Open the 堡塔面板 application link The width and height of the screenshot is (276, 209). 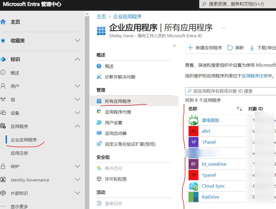pyautogui.click(x=210, y=120)
